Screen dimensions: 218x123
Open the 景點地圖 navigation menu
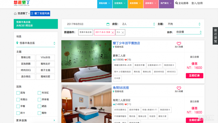(105, 3)
